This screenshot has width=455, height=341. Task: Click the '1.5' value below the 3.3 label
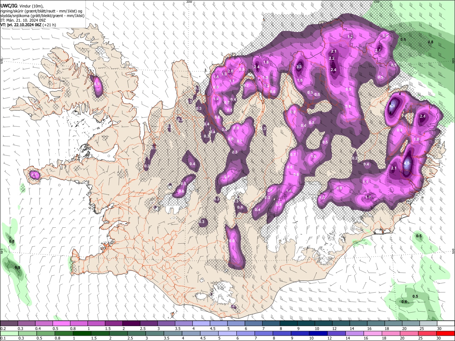300,81
